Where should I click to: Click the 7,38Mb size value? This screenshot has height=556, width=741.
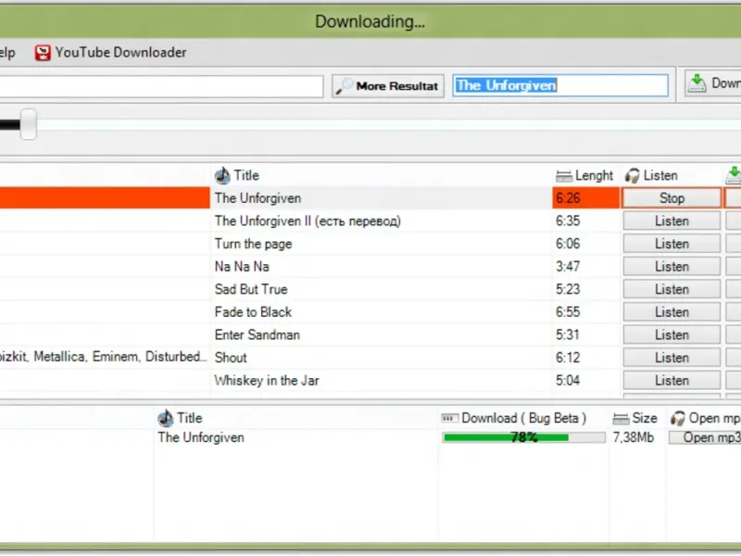(634, 437)
